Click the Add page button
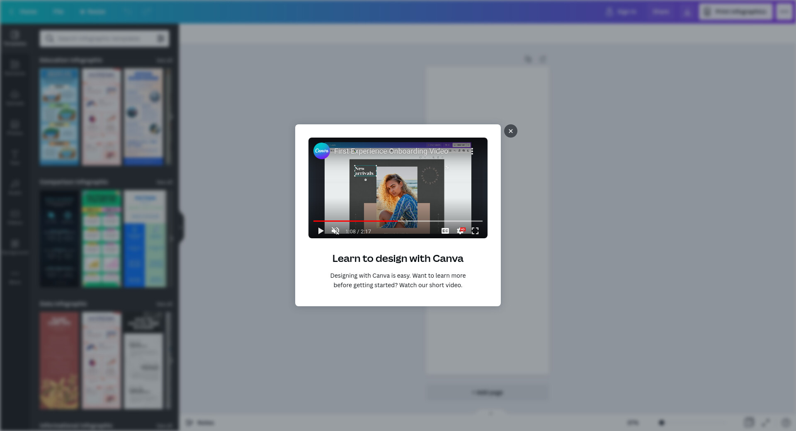796x431 pixels. (x=487, y=392)
